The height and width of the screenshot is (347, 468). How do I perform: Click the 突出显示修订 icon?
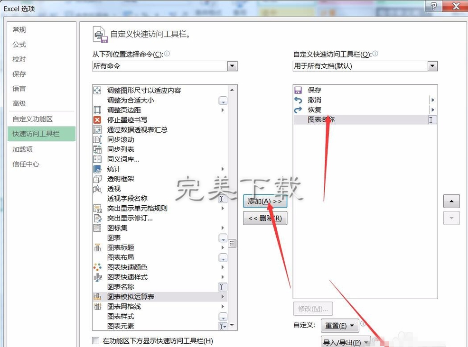coord(97,218)
